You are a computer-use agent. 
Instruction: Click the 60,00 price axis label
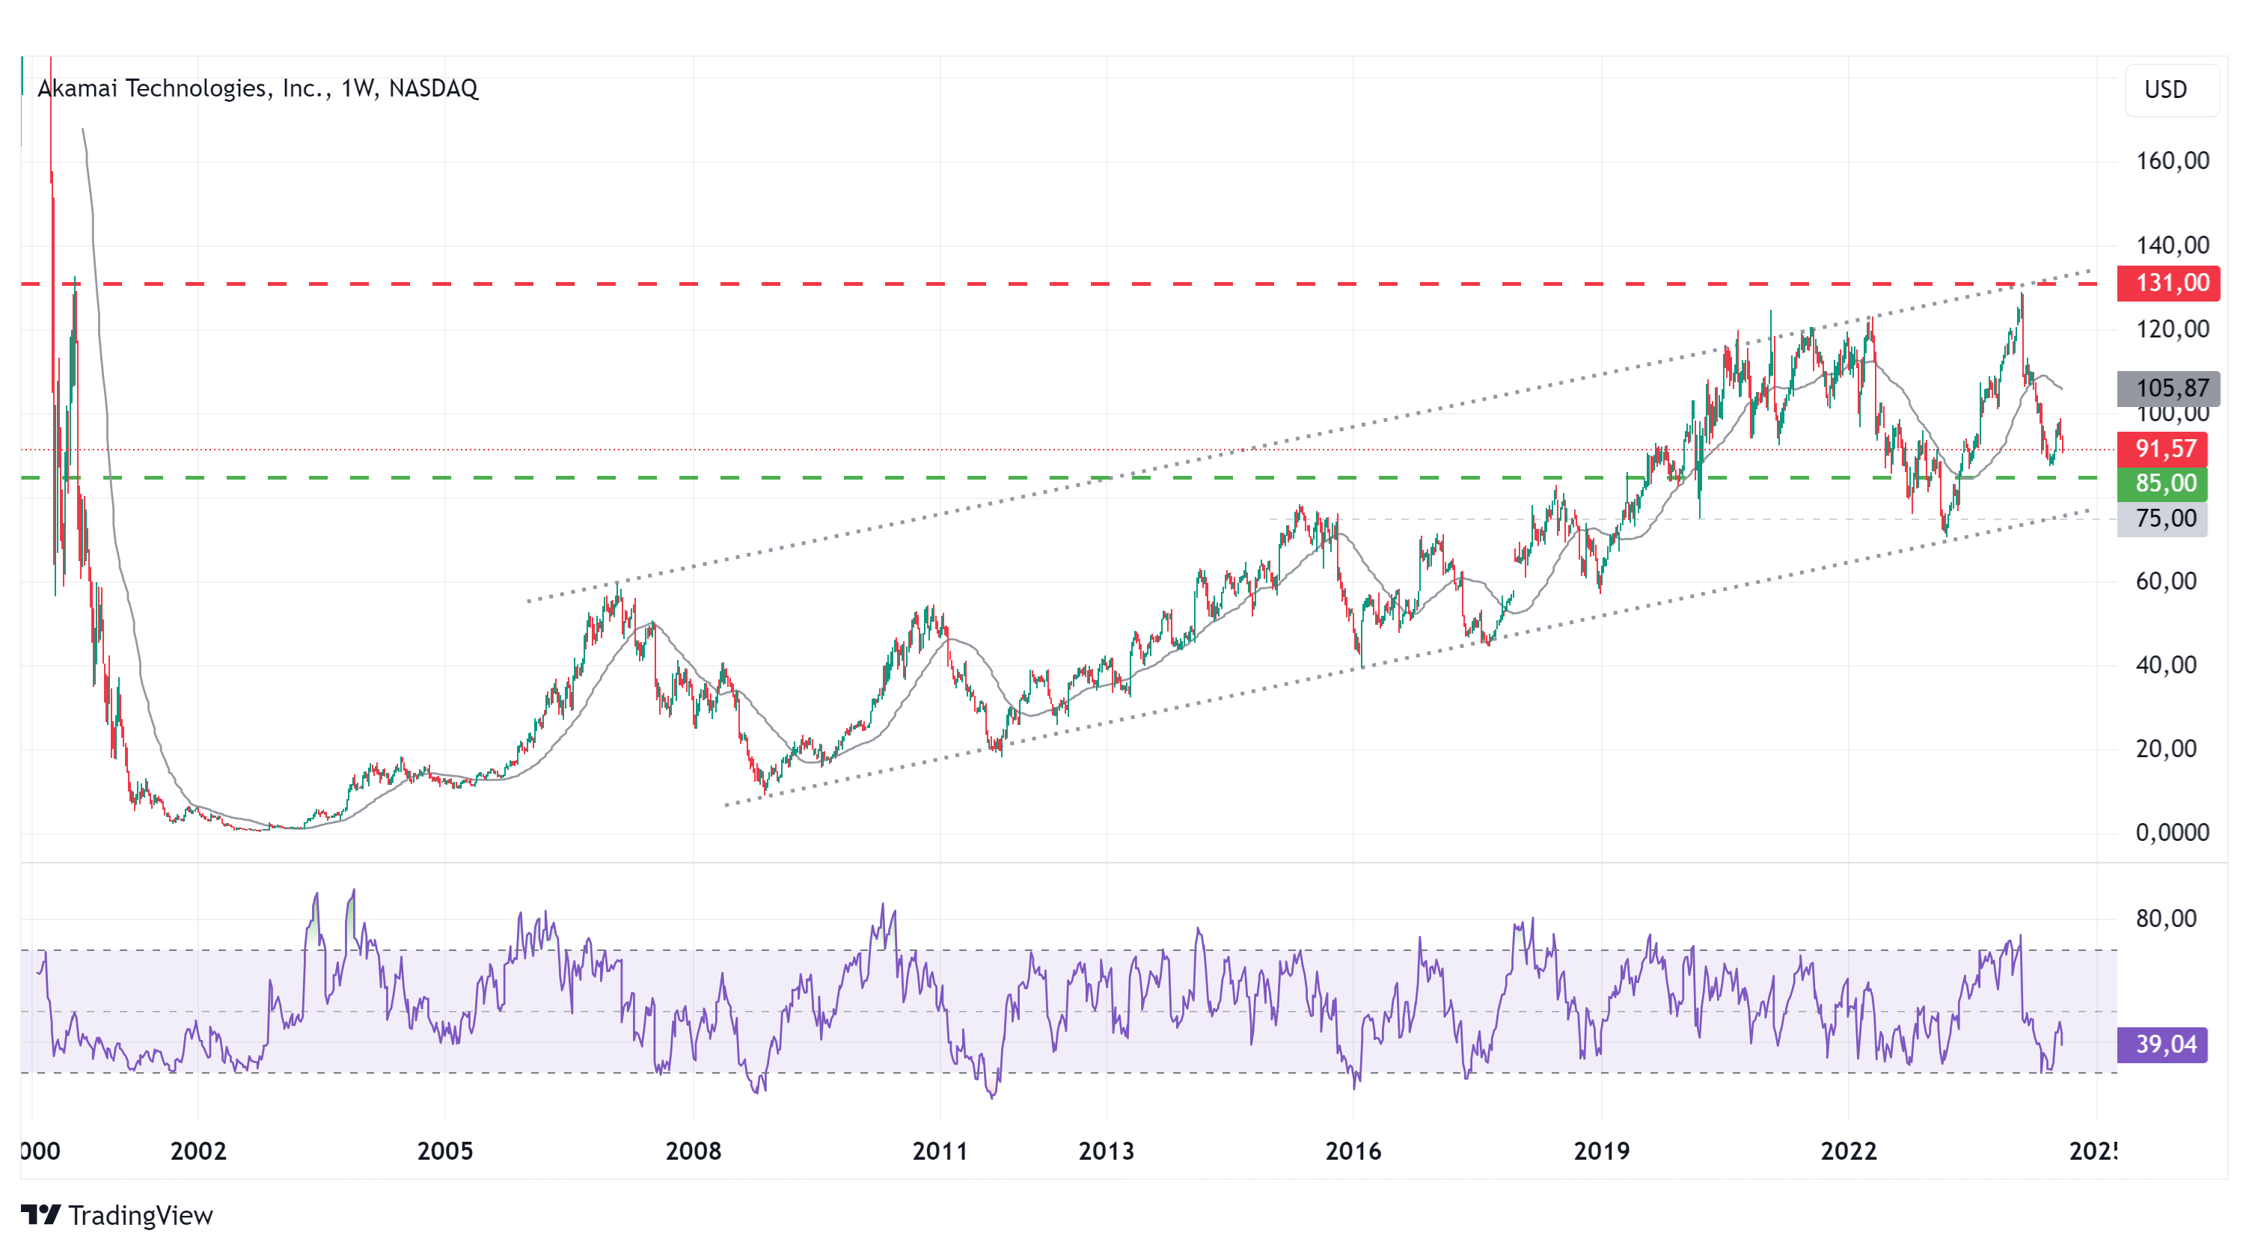(2166, 581)
